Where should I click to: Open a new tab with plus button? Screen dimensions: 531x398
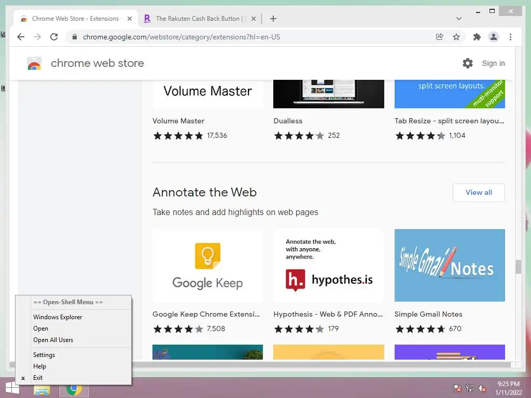click(x=273, y=19)
